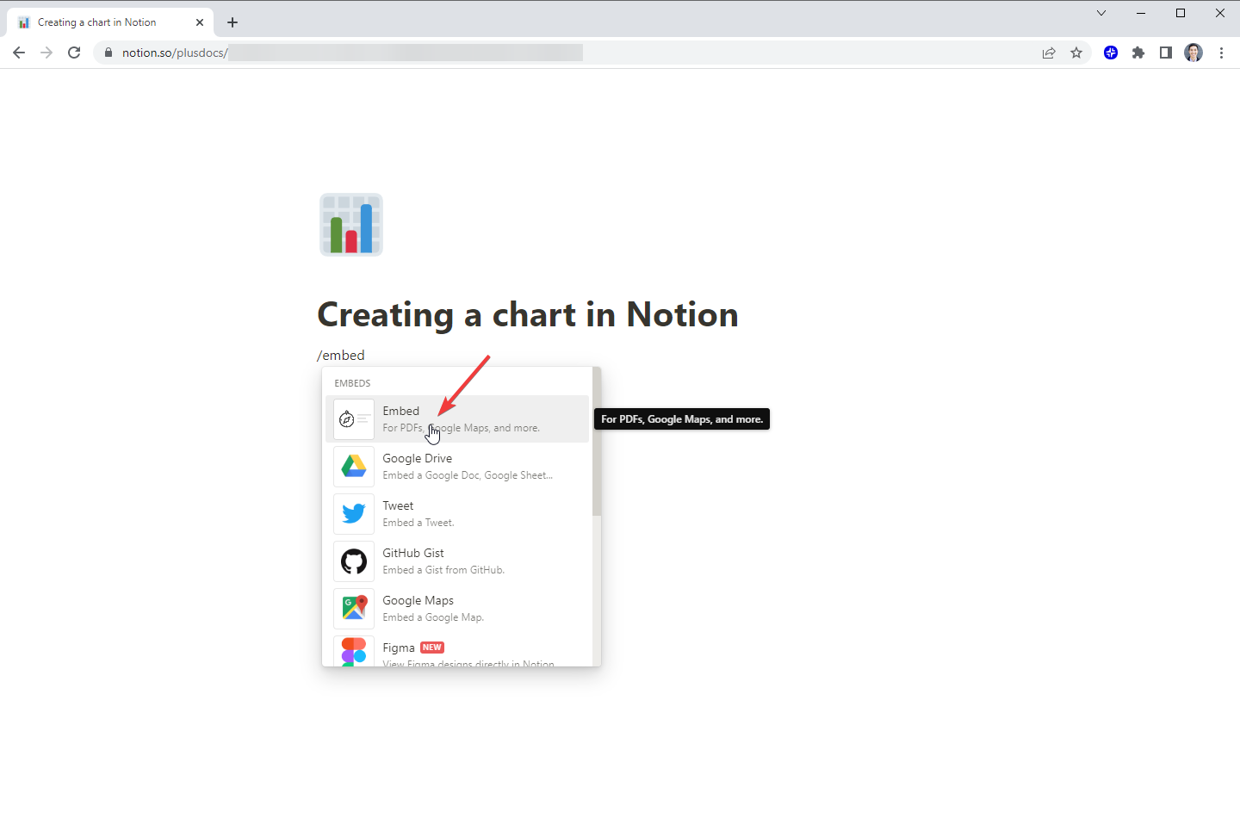
Task: Click the bar chart page icon
Action: tap(350, 224)
